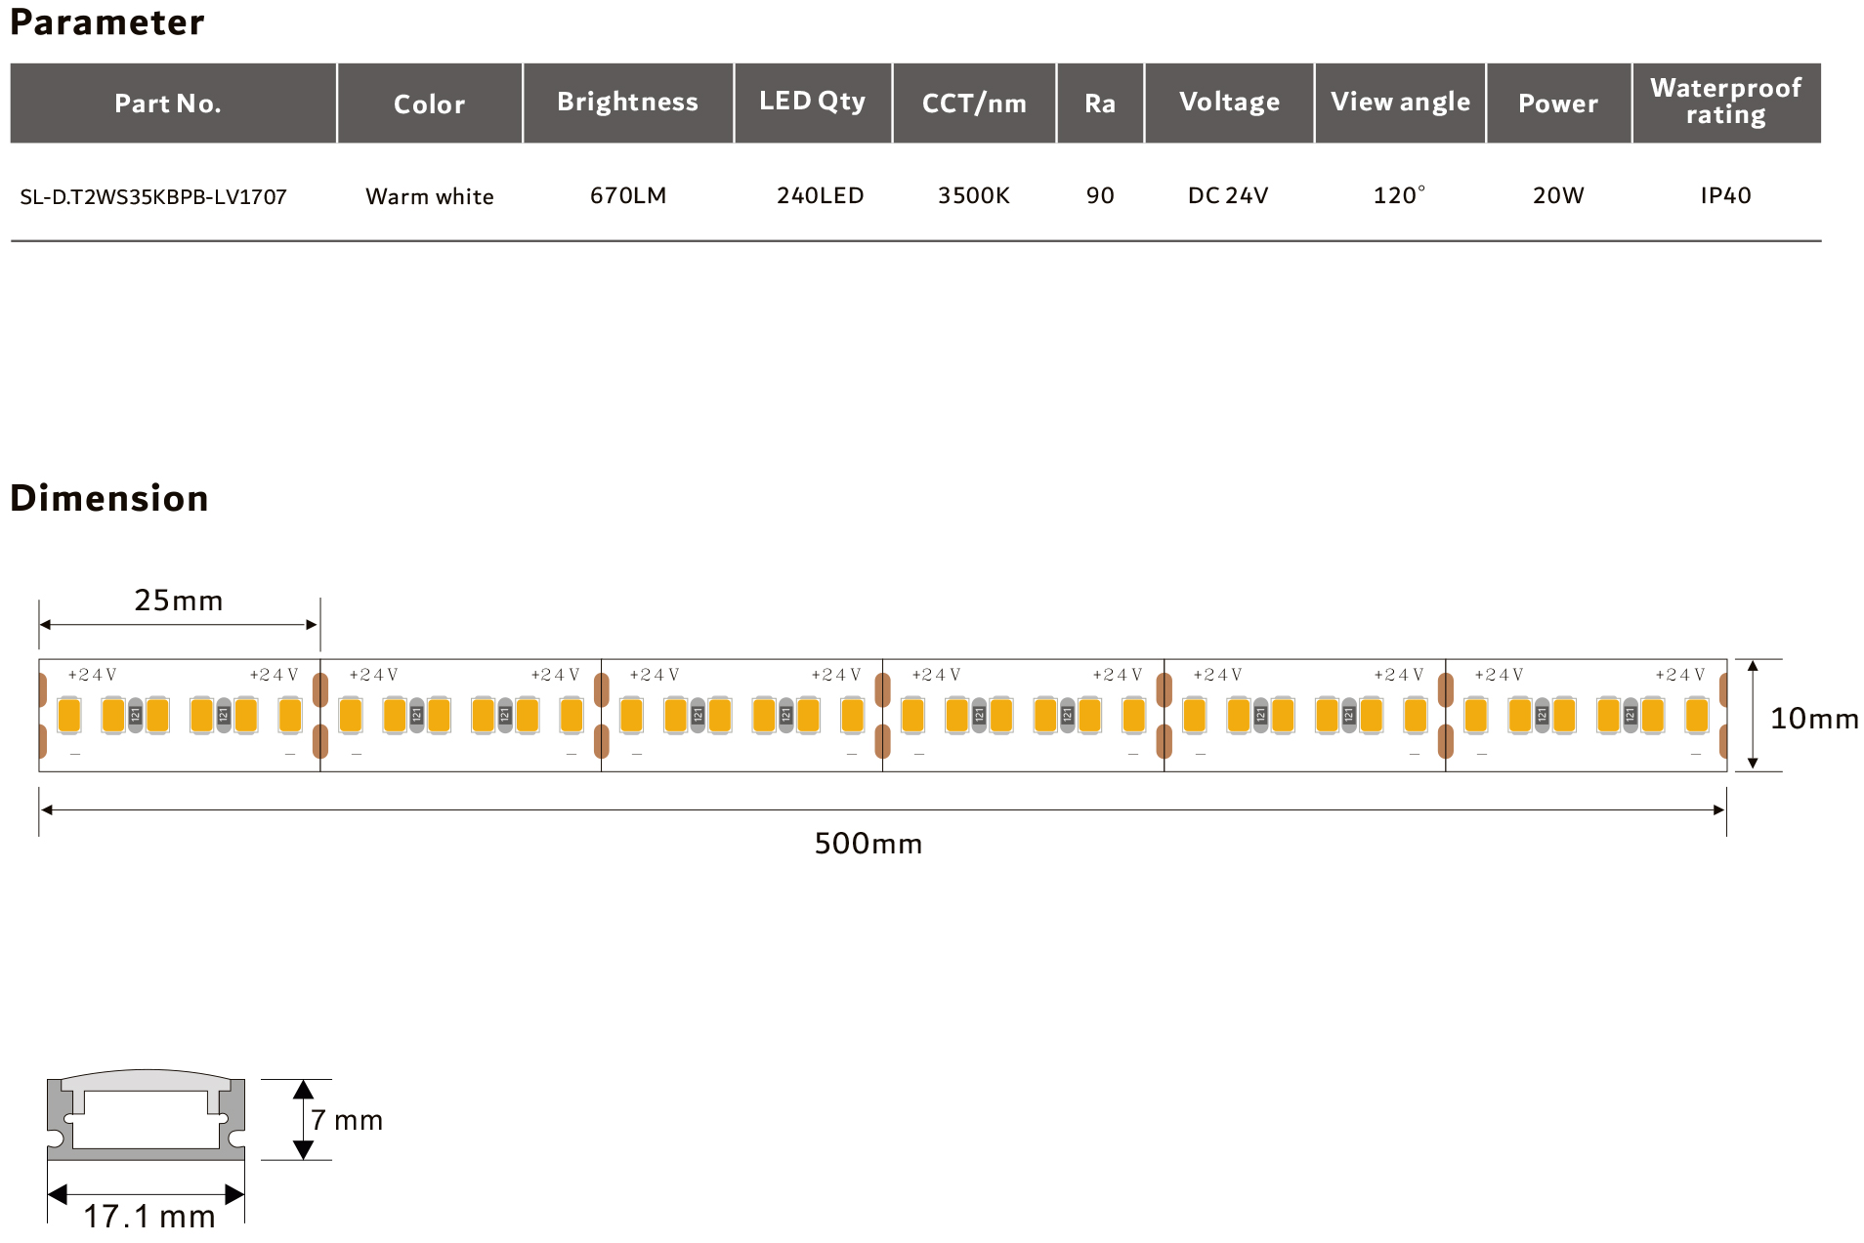Click the Parameter section heading
Screen dimensions: 1864x1243
107,22
